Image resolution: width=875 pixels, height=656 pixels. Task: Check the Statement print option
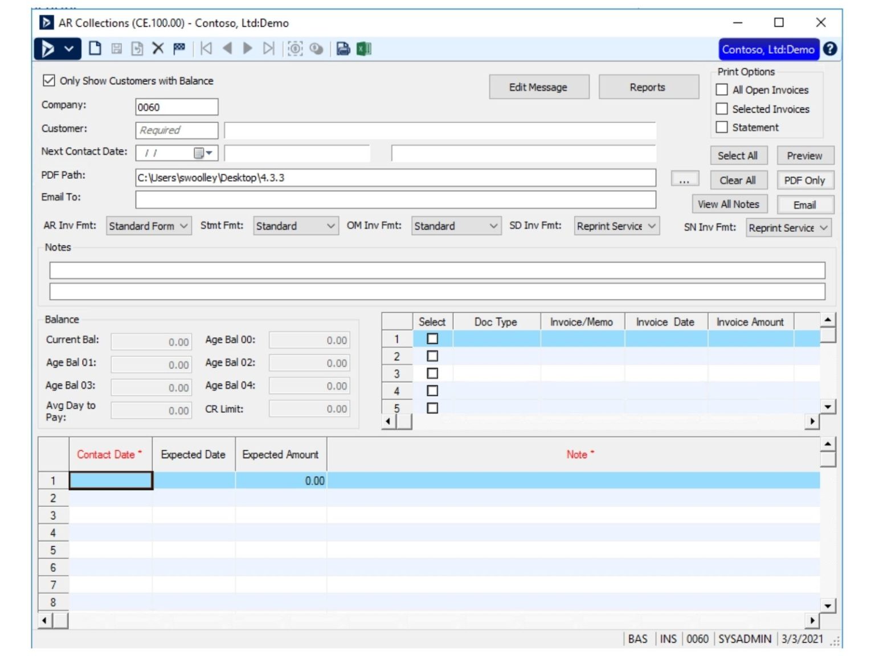722,127
